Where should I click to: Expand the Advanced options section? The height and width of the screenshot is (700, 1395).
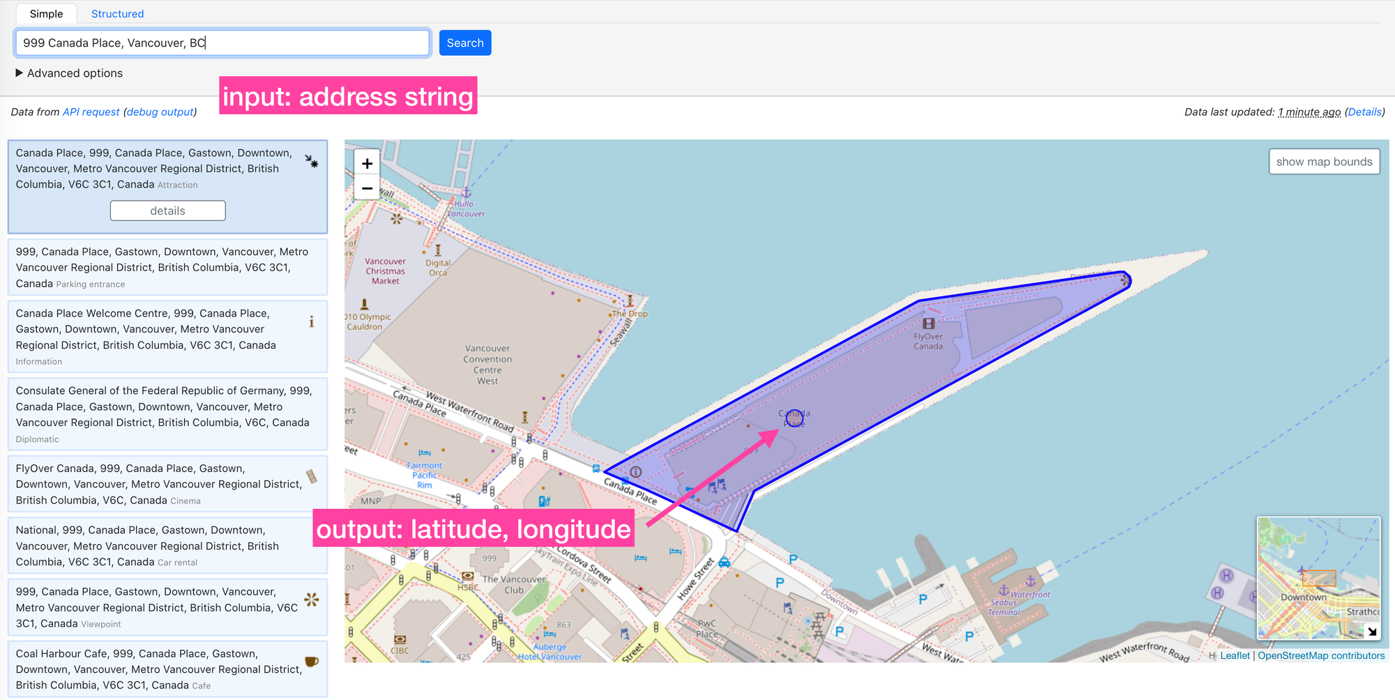coord(69,73)
